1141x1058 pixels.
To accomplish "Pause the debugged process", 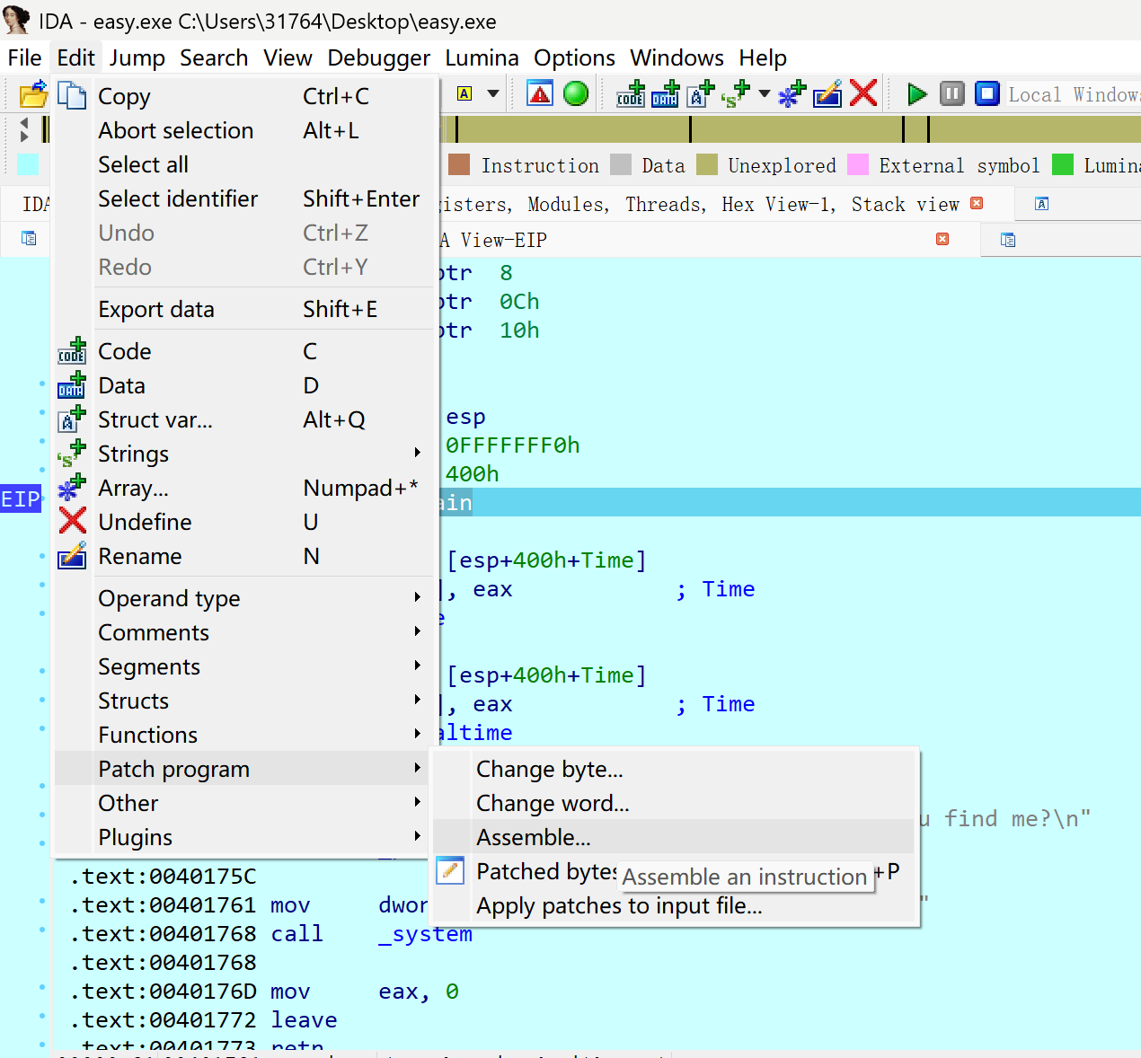I will point(952,93).
